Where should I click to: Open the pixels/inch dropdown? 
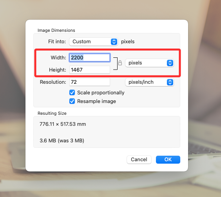click(x=150, y=82)
